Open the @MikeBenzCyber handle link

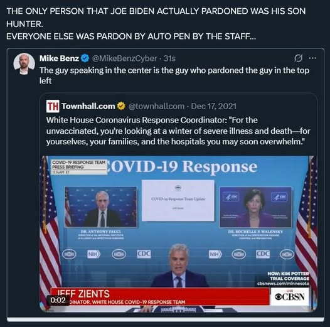click(x=125, y=58)
